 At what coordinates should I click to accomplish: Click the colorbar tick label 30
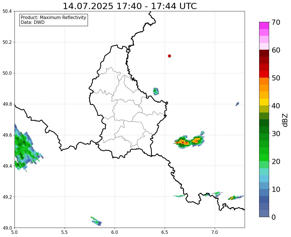pos(276,134)
